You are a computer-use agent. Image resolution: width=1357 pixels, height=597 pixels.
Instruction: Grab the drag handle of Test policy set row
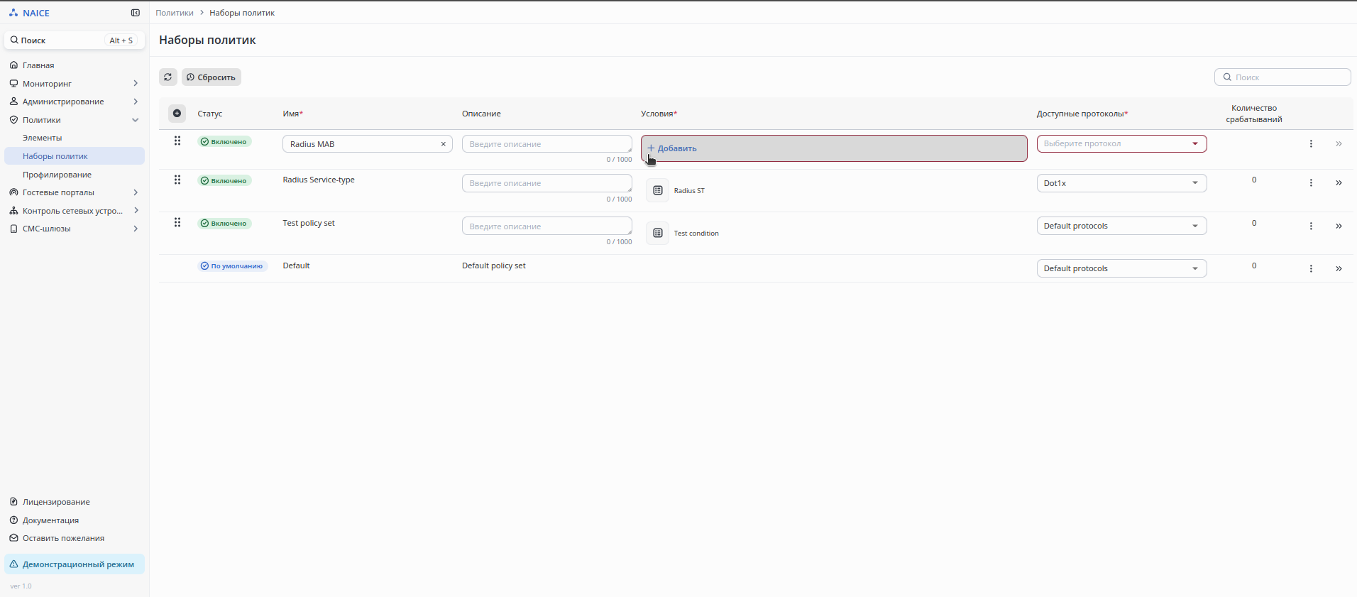point(177,222)
